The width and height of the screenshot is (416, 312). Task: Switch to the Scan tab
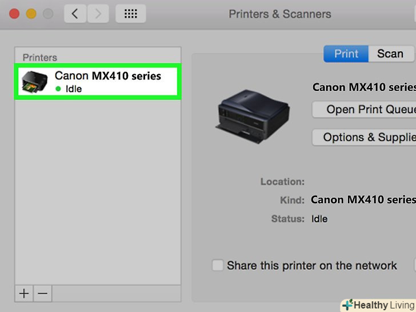point(390,54)
